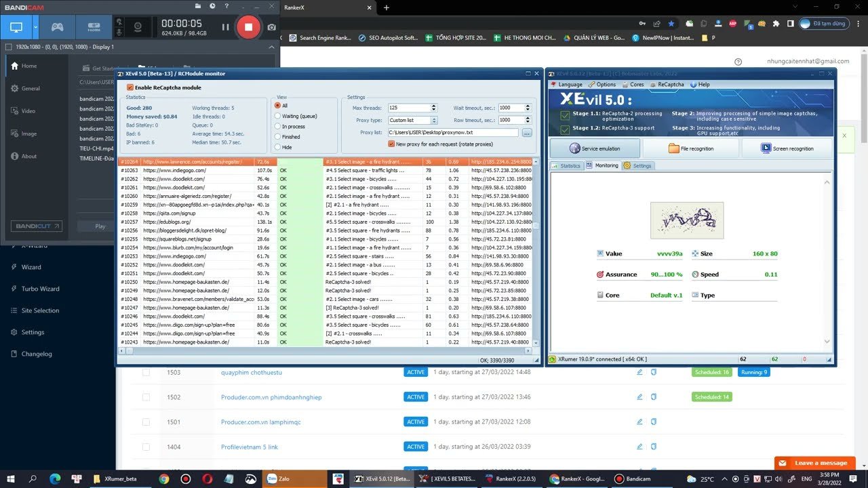Switch to XEvil Monitoring tab
Image resolution: width=868 pixels, height=488 pixels.
602,165
